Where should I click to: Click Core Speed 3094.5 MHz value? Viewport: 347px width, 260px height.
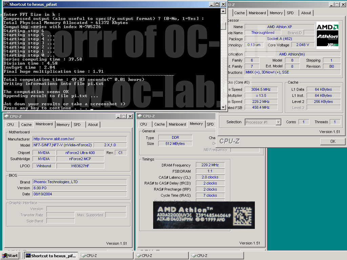[x=261, y=89]
